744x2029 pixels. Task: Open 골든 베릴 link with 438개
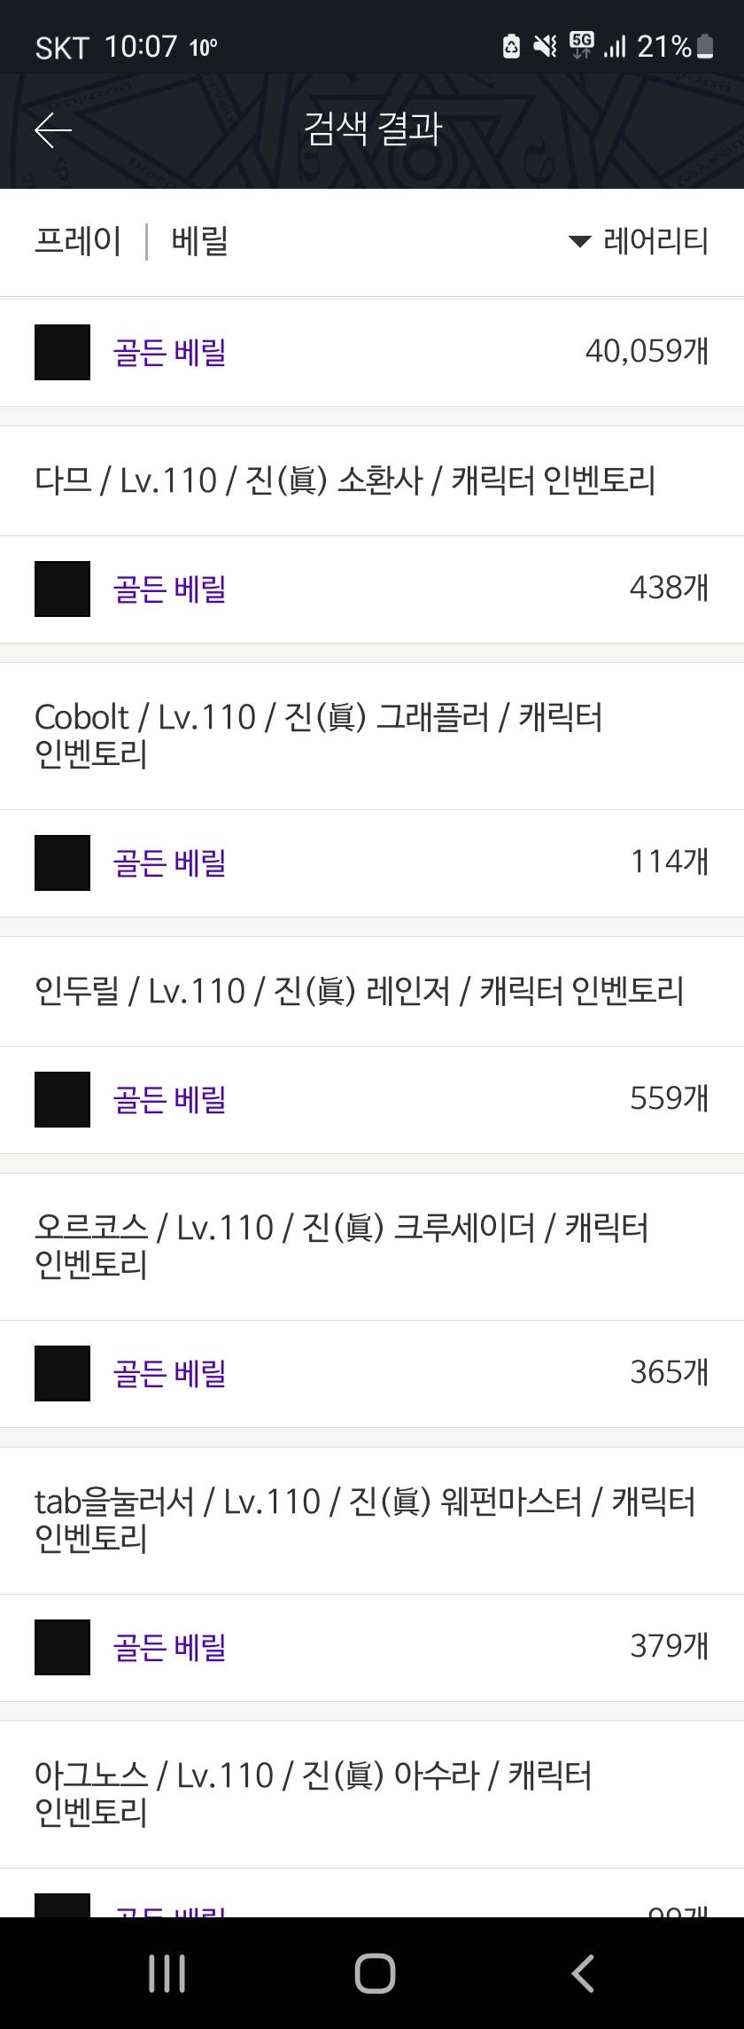tap(170, 589)
